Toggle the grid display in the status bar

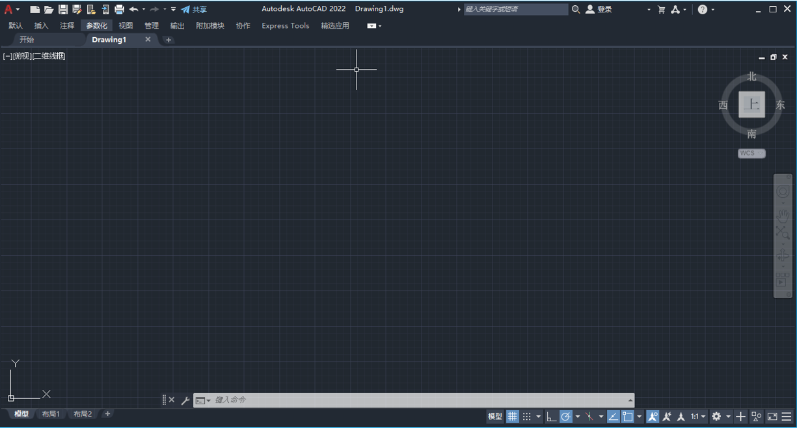[513, 417]
